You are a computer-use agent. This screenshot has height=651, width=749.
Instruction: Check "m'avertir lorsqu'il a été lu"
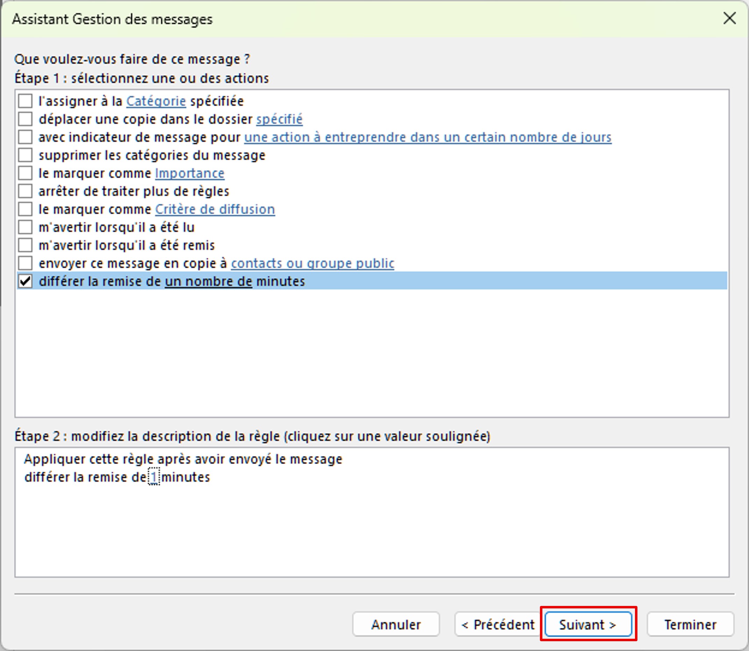point(26,227)
